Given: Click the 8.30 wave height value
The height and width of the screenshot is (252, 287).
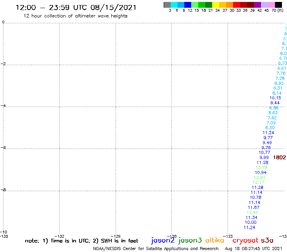Looking at the screenshot, I should (270, 128).
